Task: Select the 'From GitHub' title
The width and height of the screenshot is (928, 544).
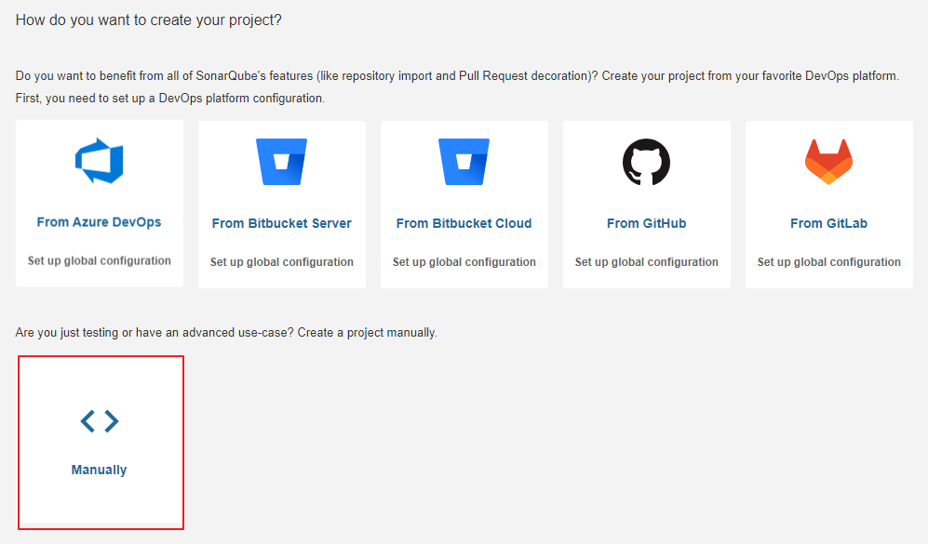Action: point(646,223)
